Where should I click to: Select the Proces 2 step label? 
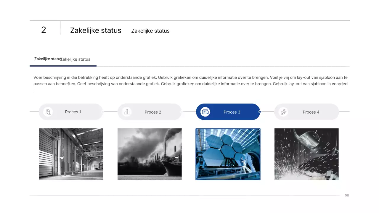[x=153, y=112]
